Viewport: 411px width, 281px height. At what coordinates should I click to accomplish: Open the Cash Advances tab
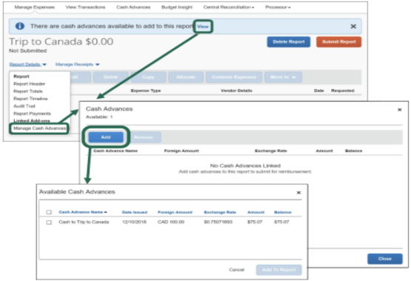point(133,7)
